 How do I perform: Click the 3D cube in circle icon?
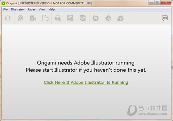pyautogui.click(x=20, y=18)
